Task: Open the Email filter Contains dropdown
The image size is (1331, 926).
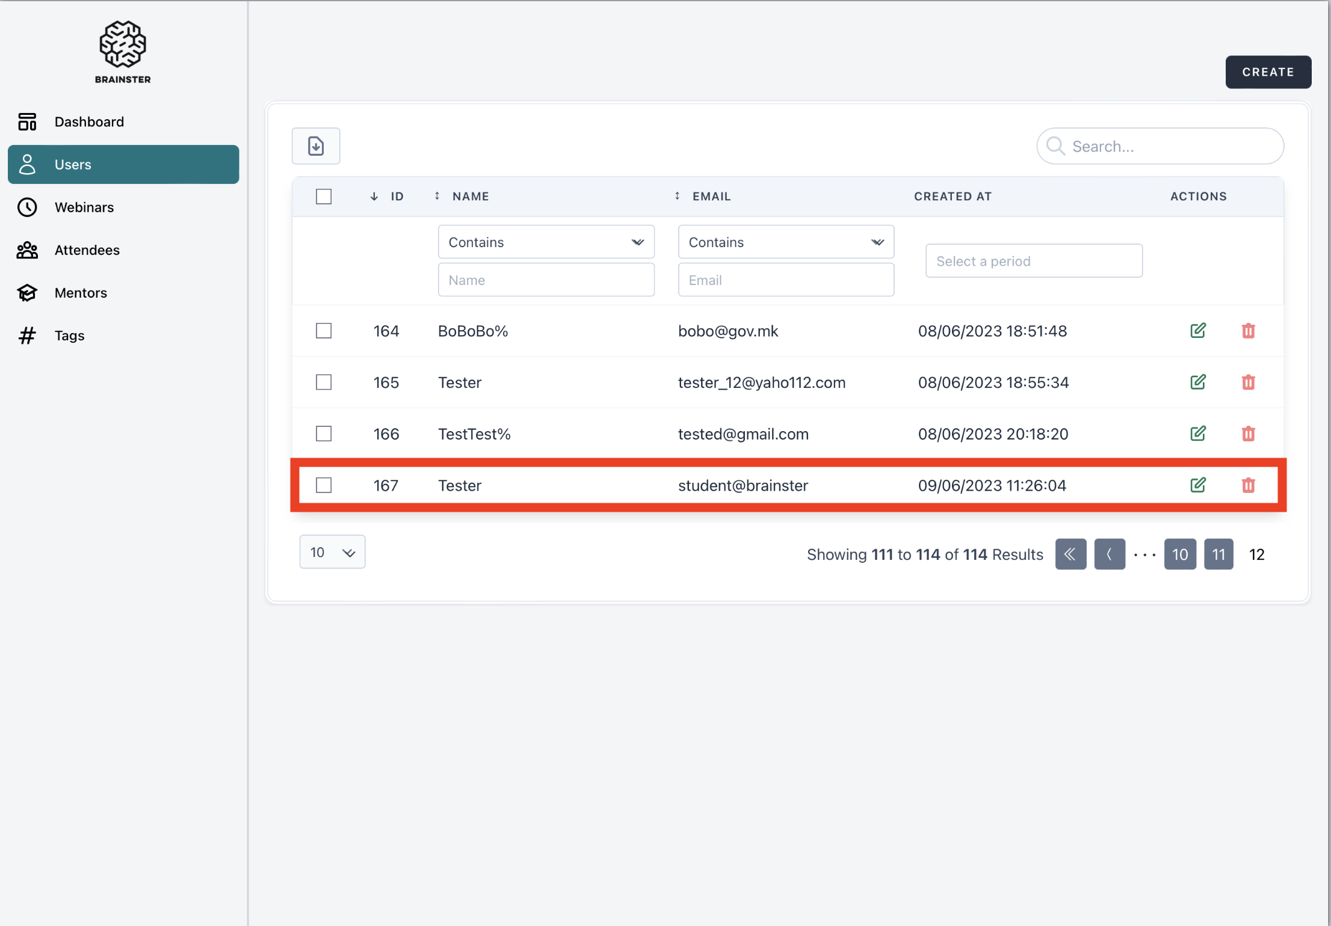Action: coord(785,242)
